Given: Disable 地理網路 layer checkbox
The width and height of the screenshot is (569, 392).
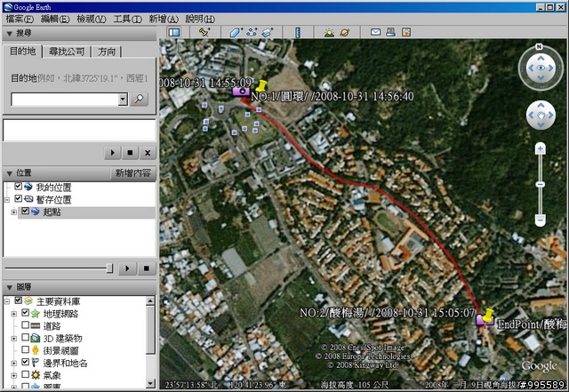Looking at the screenshot, I should (x=25, y=313).
